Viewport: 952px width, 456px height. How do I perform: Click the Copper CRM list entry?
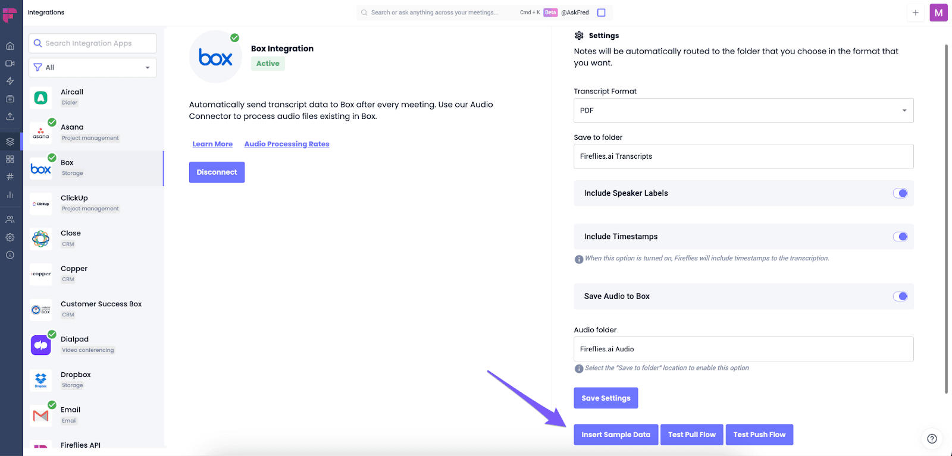pyautogui.click(x=93, y=274)
